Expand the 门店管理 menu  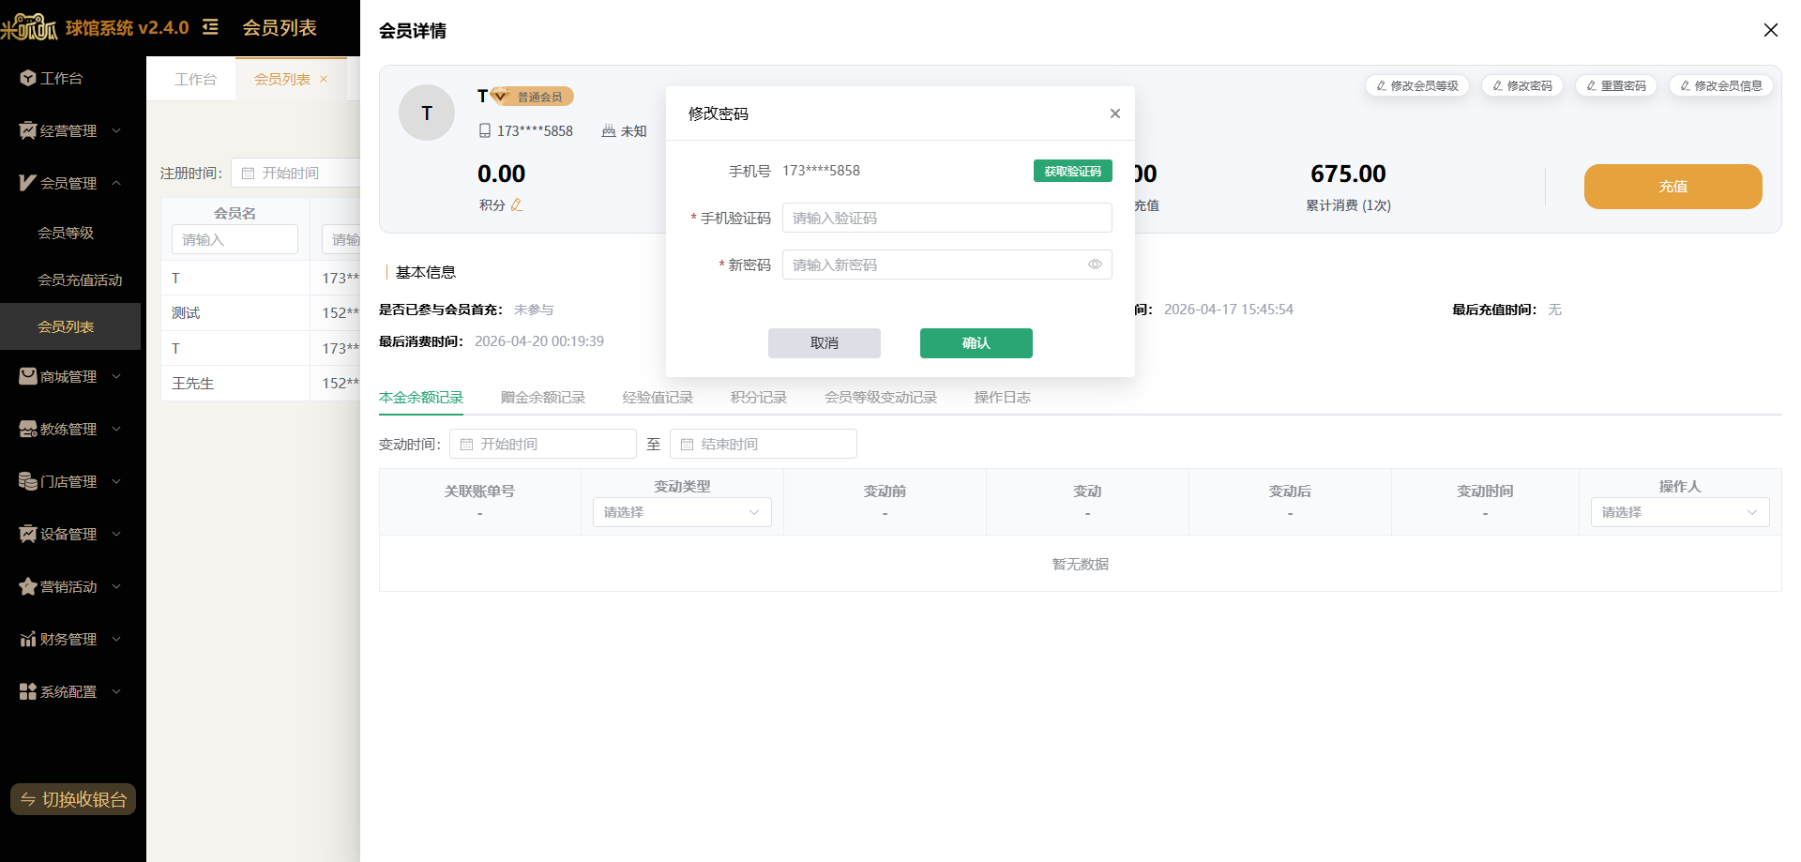pos(70,481)
